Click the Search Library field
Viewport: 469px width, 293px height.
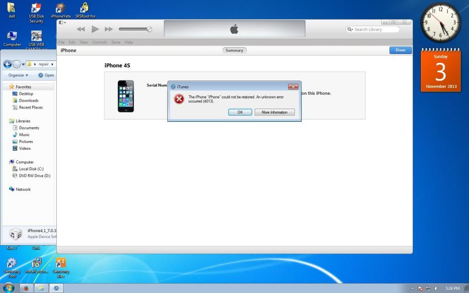pyautogui.click(x=374, y=29)
